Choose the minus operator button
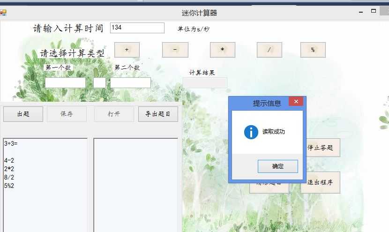Screen dimensions: 389x232 (175, 50)
